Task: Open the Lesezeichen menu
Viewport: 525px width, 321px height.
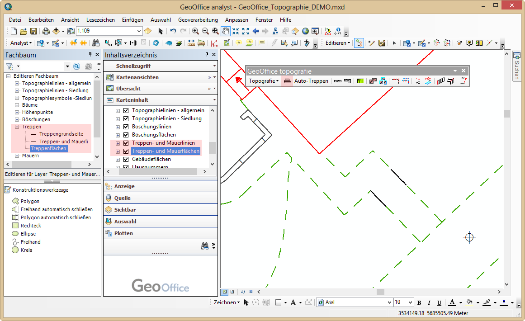Action: click(100, 20)
